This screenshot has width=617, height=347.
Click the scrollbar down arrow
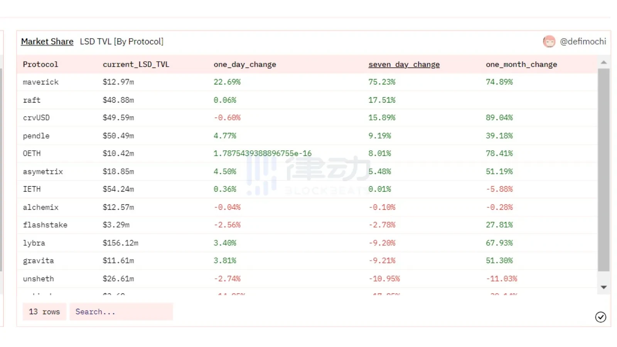(x=604, y=287)
